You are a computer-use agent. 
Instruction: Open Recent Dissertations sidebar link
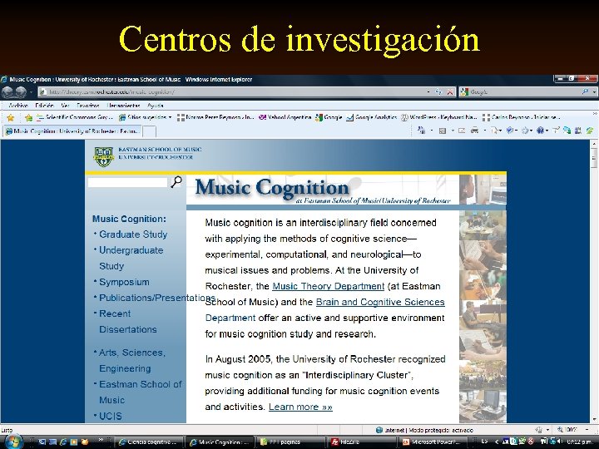pyautogui.click(x=127, y=322)
